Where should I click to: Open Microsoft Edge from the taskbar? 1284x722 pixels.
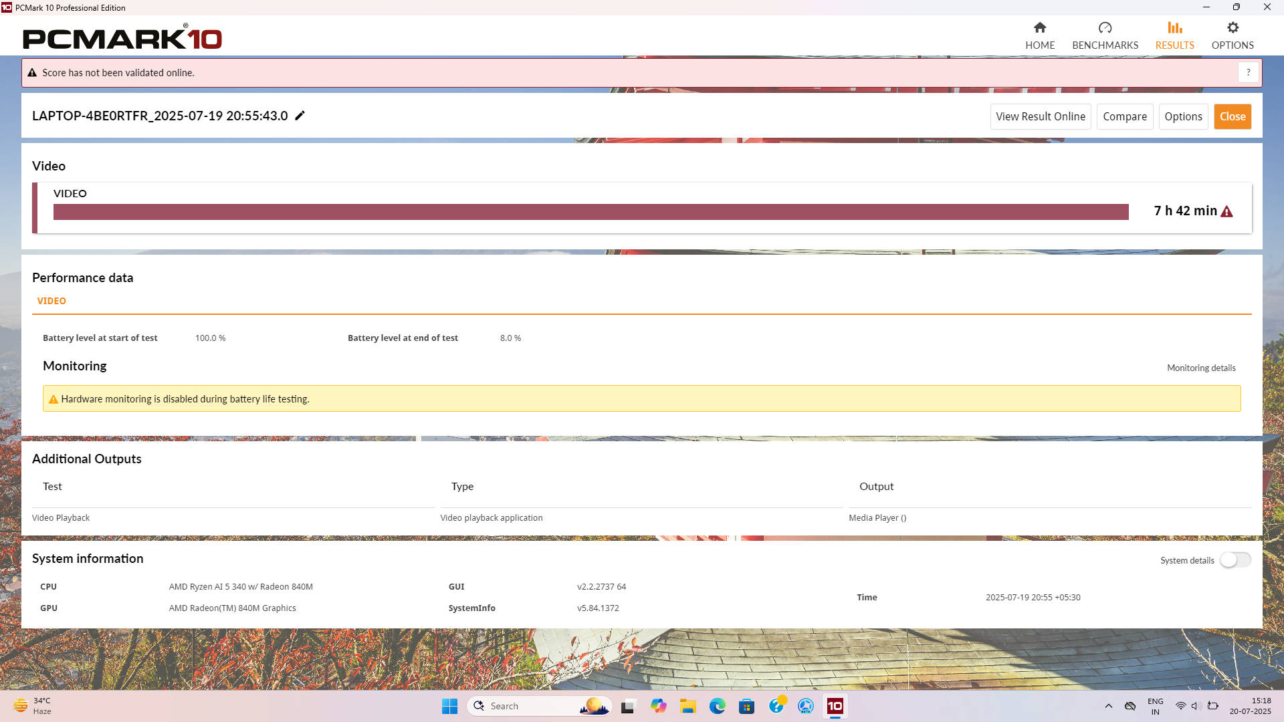click(718, 706)
